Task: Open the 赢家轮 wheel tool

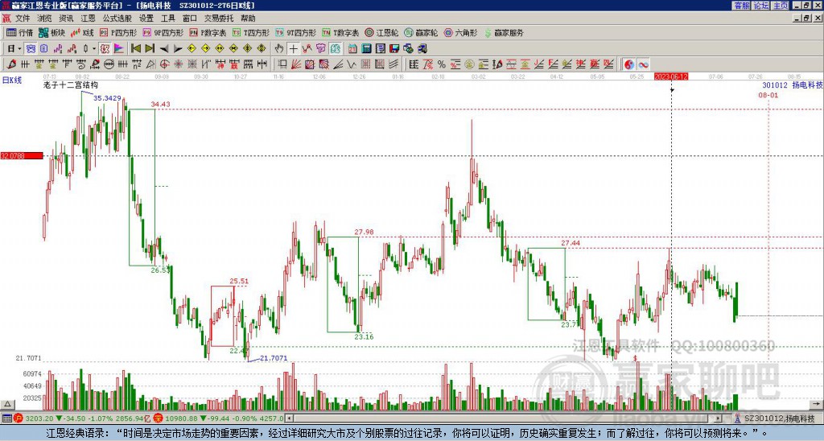Action: click(421, 32)
